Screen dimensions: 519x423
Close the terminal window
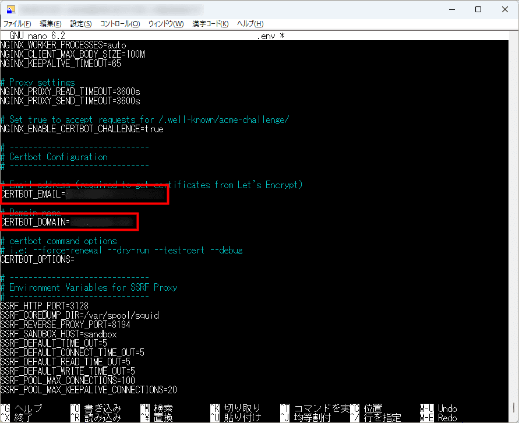504,10
